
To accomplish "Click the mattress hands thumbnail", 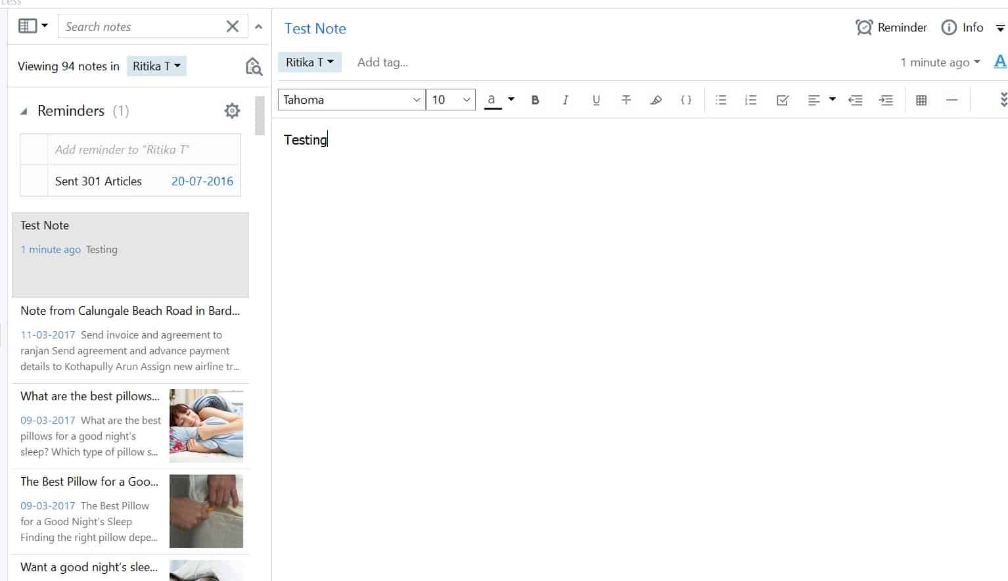I will [206, 511].
